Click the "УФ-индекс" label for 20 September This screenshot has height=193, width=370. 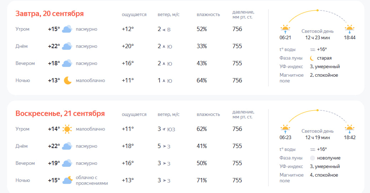(x=291, y=66)
